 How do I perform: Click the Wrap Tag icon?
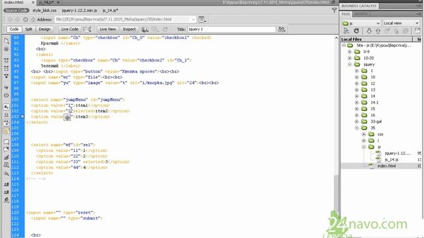(7, 157)
